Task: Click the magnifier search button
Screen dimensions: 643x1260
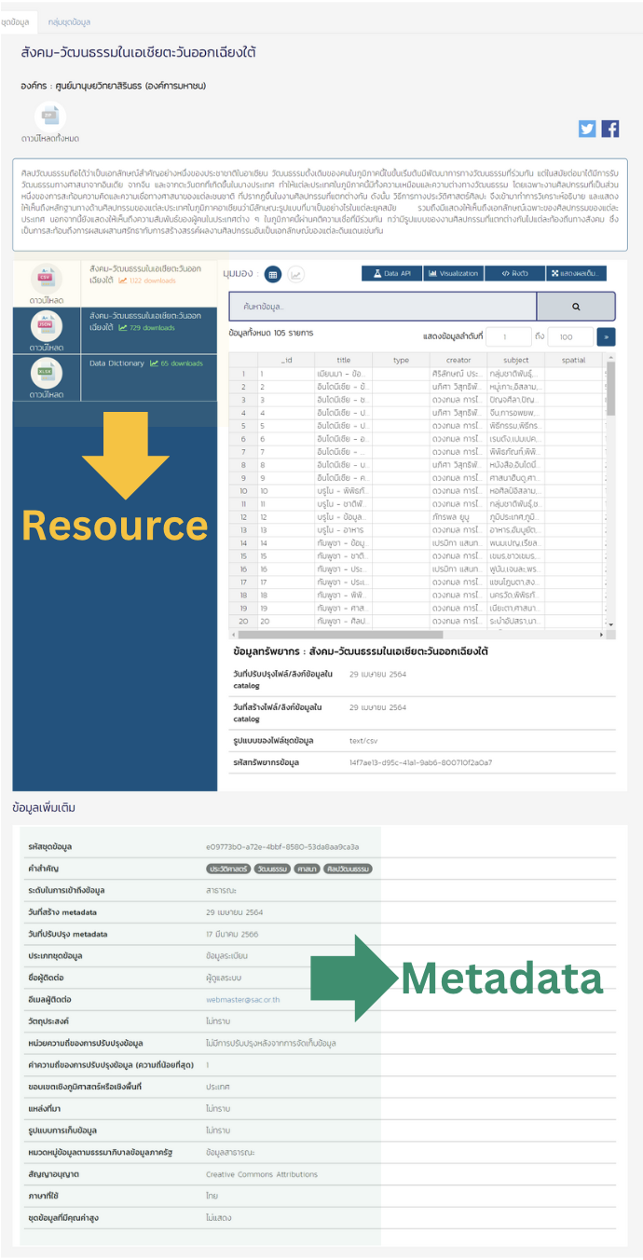Action: click(576, 306)
